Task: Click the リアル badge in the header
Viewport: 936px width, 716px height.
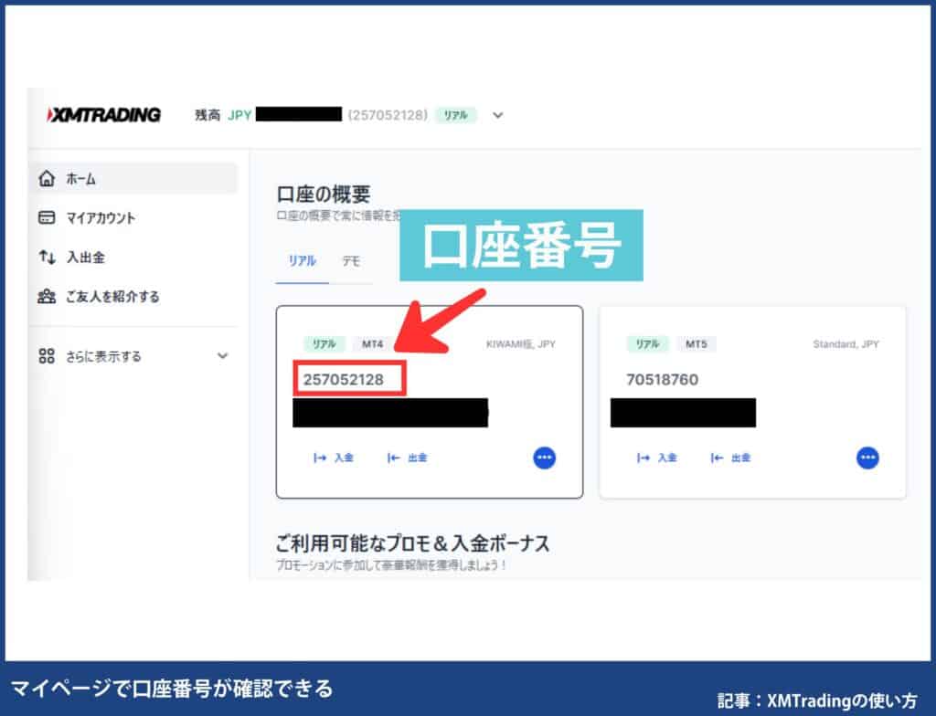Action: [455, 115]
